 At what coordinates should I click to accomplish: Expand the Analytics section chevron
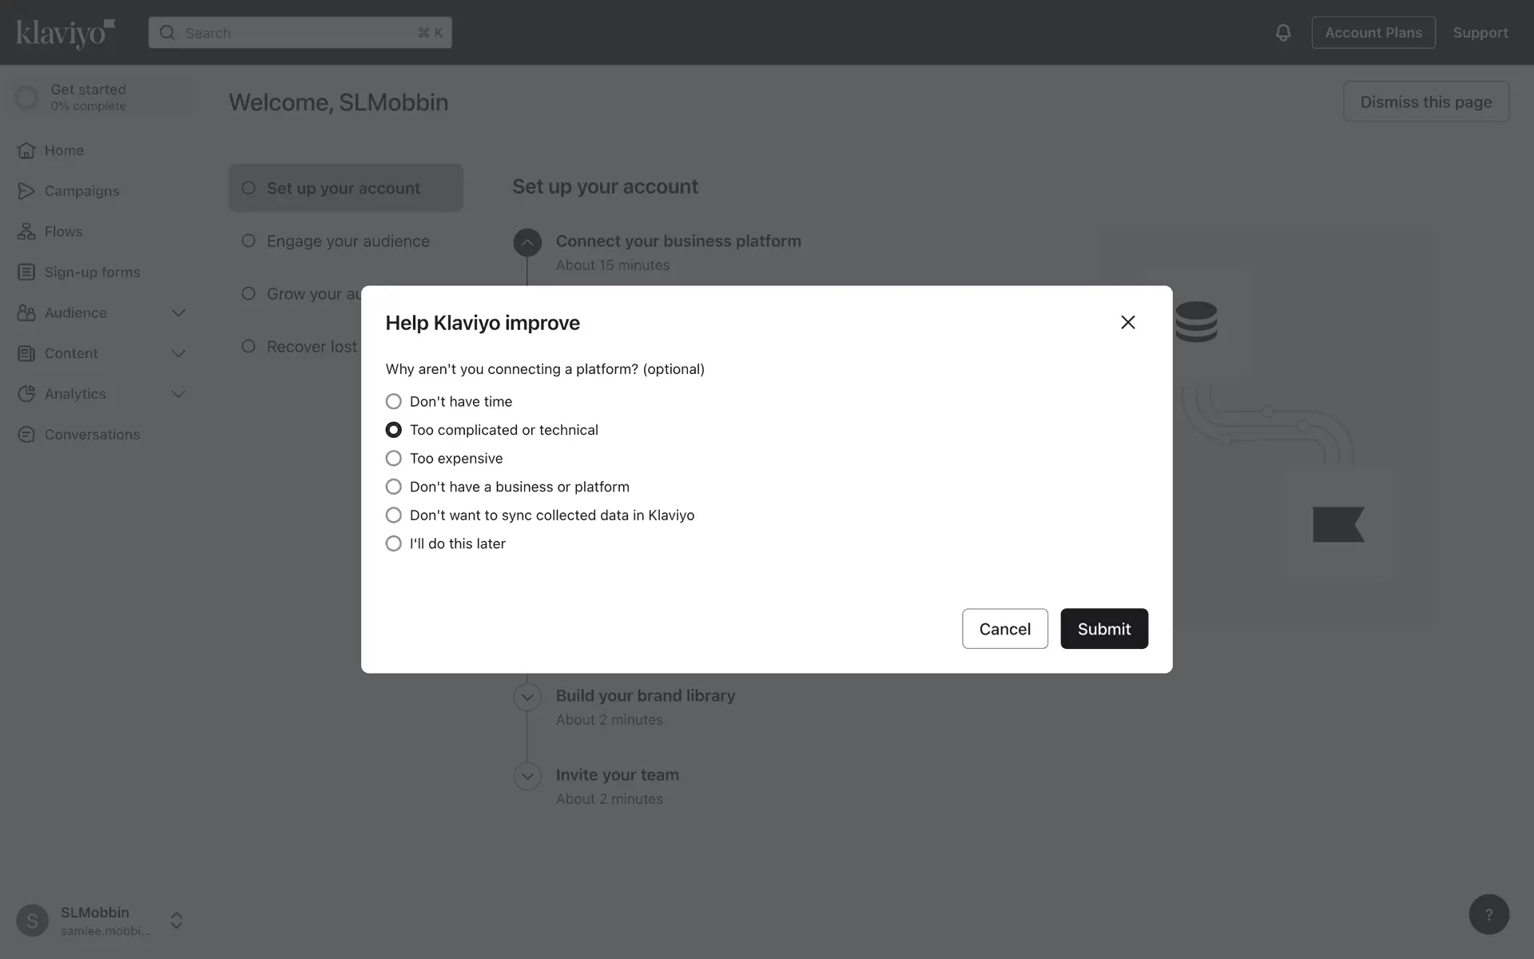coord(179,394)
